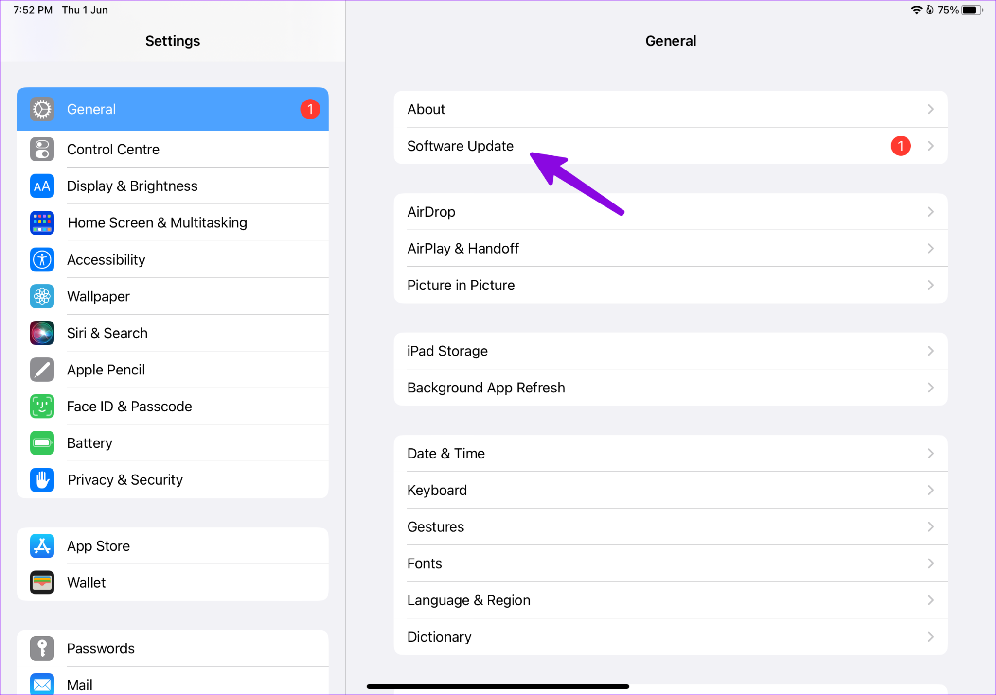
Task: Open the Face ID & Passcode icon
Action: point(42,407)
